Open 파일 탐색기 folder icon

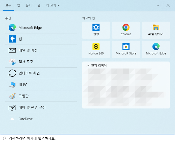pyautogui.click(x=156, y=27)
